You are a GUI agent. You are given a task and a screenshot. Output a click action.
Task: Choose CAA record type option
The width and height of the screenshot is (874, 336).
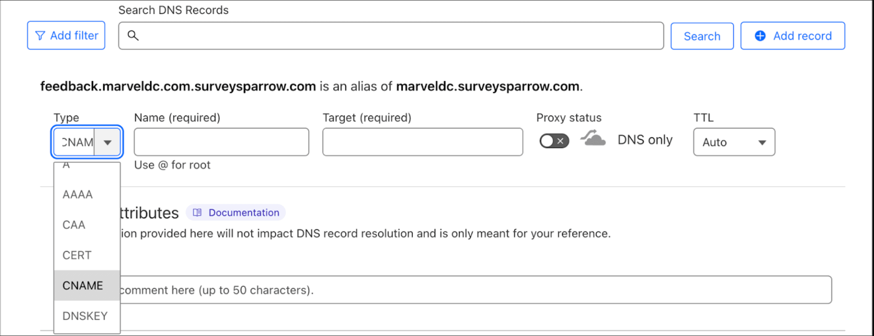point(74,225)
